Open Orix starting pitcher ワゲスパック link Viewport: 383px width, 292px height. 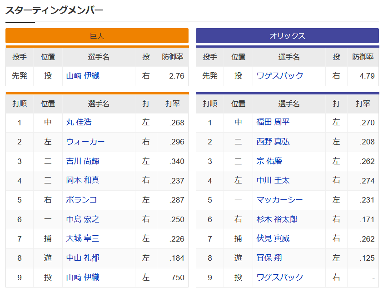coord(280,76)
